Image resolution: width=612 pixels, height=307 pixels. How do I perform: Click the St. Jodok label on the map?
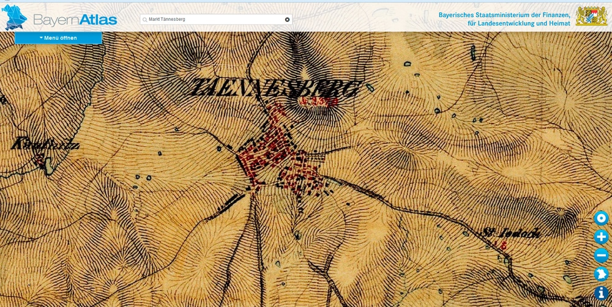click(x=501, y=234)
